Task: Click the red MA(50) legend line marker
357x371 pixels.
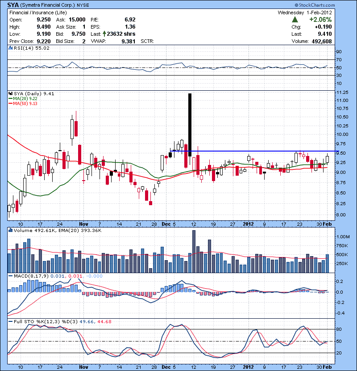Action: click(x=10, y=104)
